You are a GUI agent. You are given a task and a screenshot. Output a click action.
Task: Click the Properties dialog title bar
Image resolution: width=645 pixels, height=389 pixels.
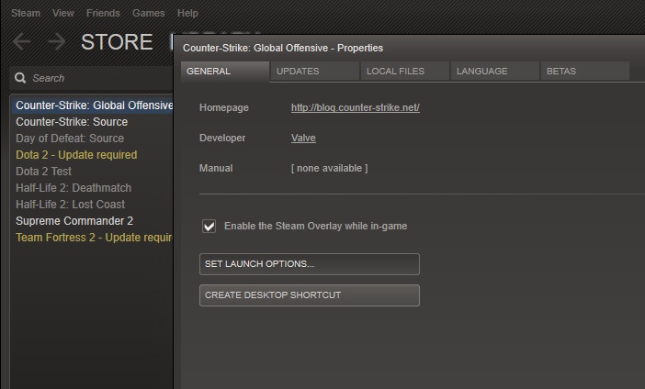pyautogui.click(x=409, y=48)
